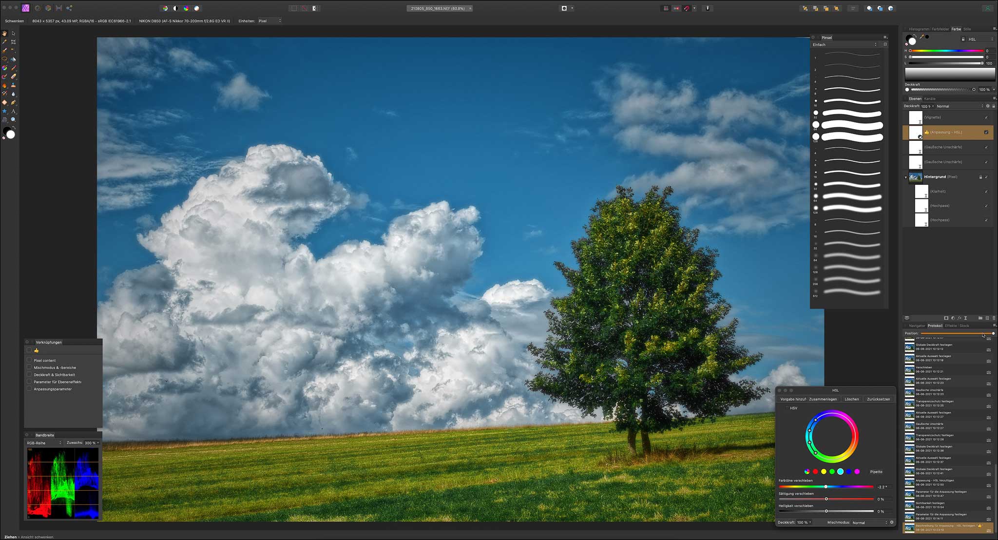Click the Pipette button
The width and height of the screenshot is (998, 540).
pos(876,472)
